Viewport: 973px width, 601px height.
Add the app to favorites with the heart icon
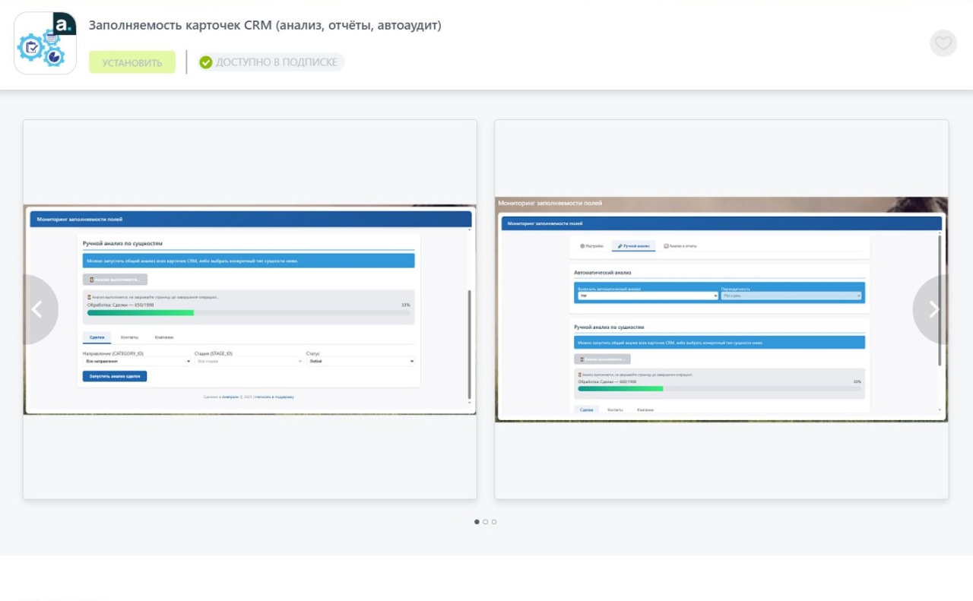click(943, 43)
